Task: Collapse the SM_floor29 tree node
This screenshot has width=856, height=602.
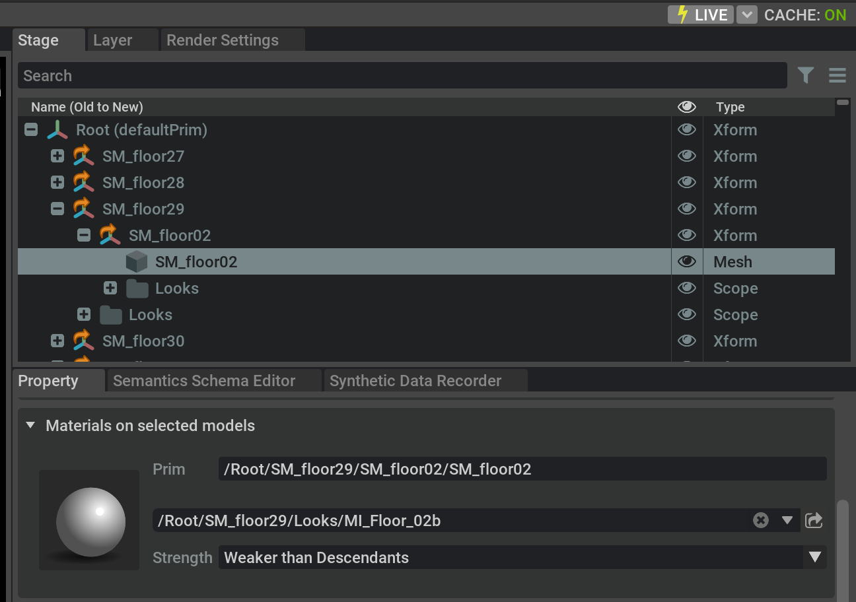Action: (57, 209)
